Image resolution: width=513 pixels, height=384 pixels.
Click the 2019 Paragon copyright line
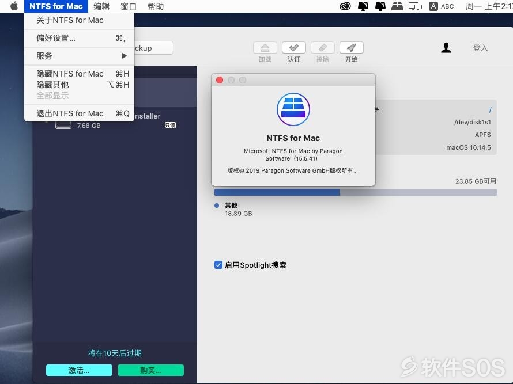293,170
